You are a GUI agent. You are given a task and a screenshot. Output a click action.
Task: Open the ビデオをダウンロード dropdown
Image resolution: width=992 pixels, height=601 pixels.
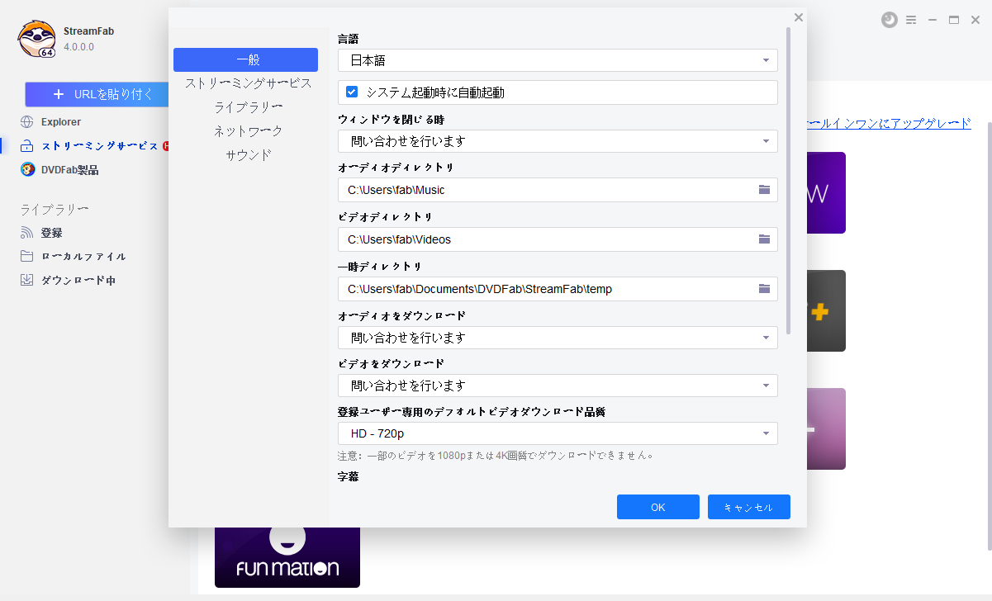click(x=558, y=386)
